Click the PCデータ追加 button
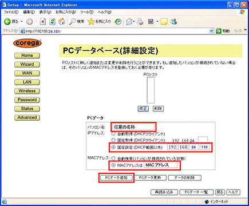Viewport: 249px width, 206px height. (116, 178)
